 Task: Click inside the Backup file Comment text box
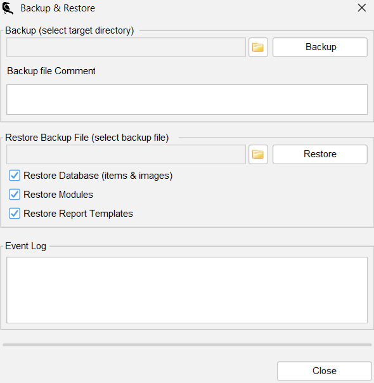(x=187, y=100)
